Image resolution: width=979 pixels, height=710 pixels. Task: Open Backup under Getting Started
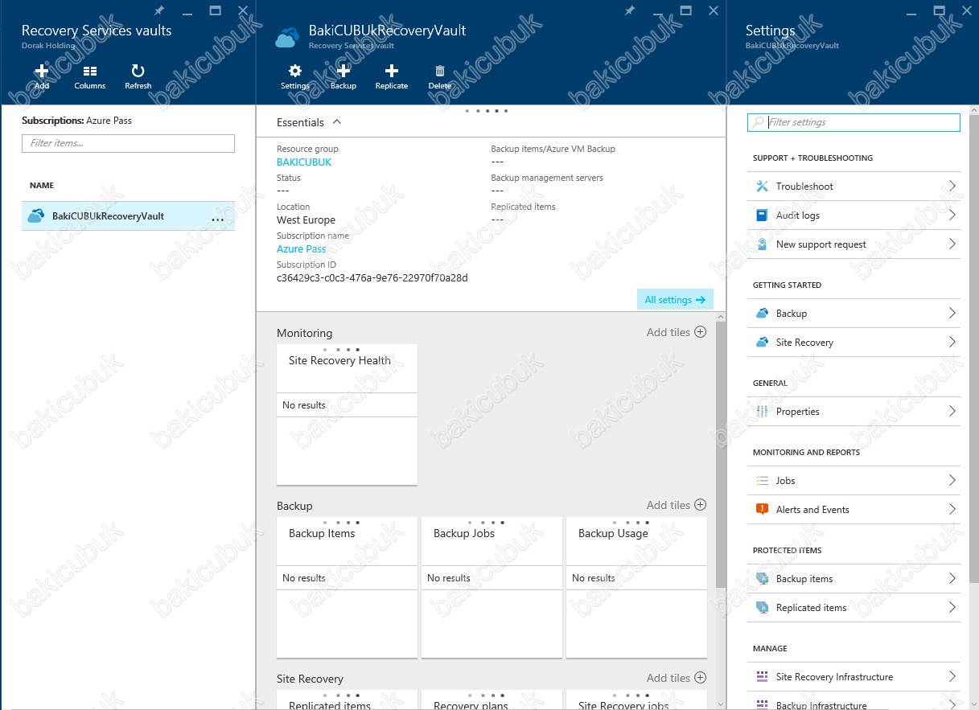[854, 314]
